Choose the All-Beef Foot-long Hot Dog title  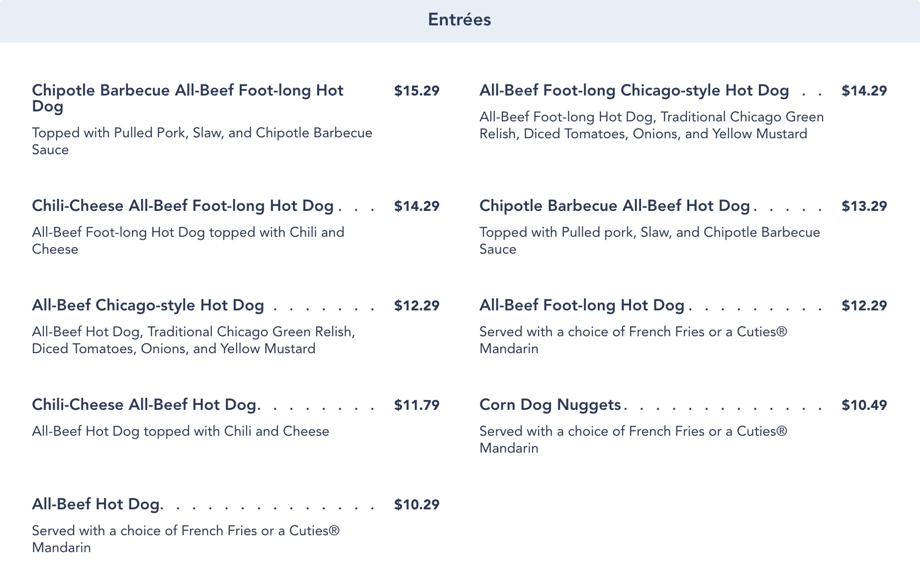(x=582, y=305)
